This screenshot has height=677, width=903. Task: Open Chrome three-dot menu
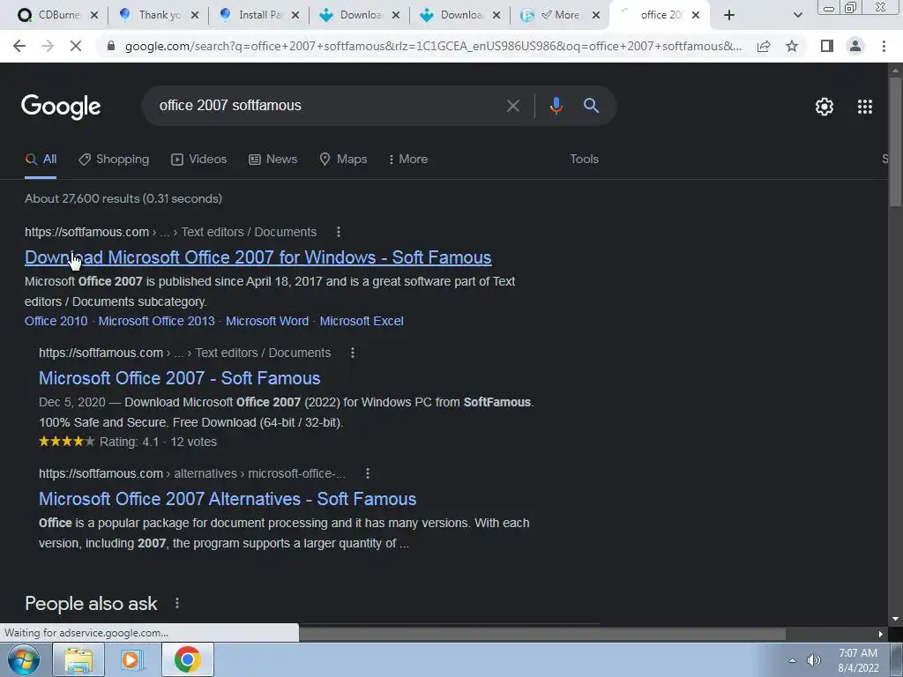pos(884,46)
